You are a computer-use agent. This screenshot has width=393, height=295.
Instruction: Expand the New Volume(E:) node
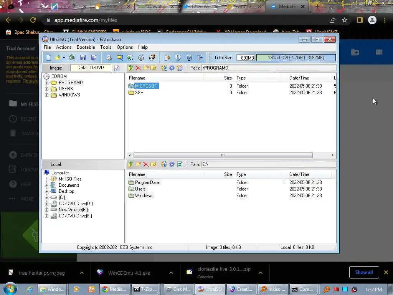46,210
